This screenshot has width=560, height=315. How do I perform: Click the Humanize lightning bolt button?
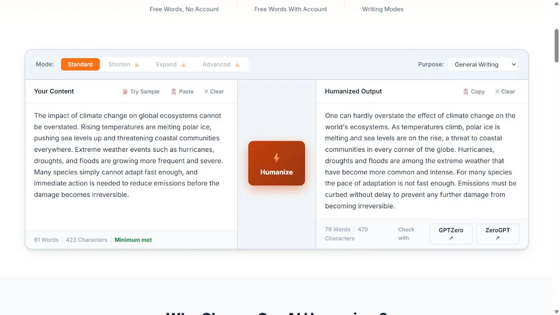coord(276,163)
